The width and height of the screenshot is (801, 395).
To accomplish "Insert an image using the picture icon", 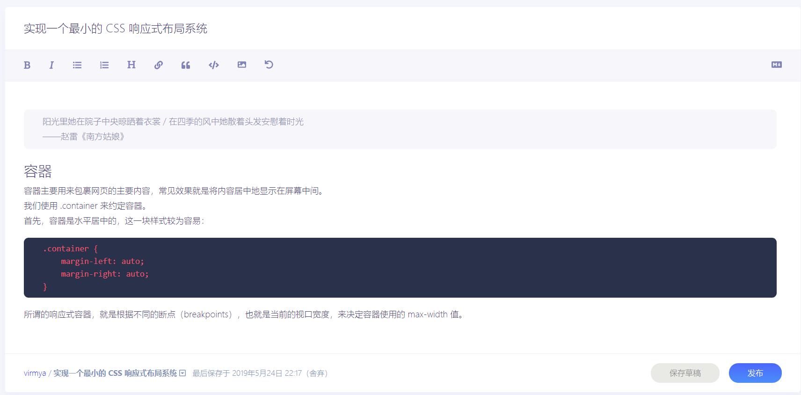I will (x=242, y=65).
